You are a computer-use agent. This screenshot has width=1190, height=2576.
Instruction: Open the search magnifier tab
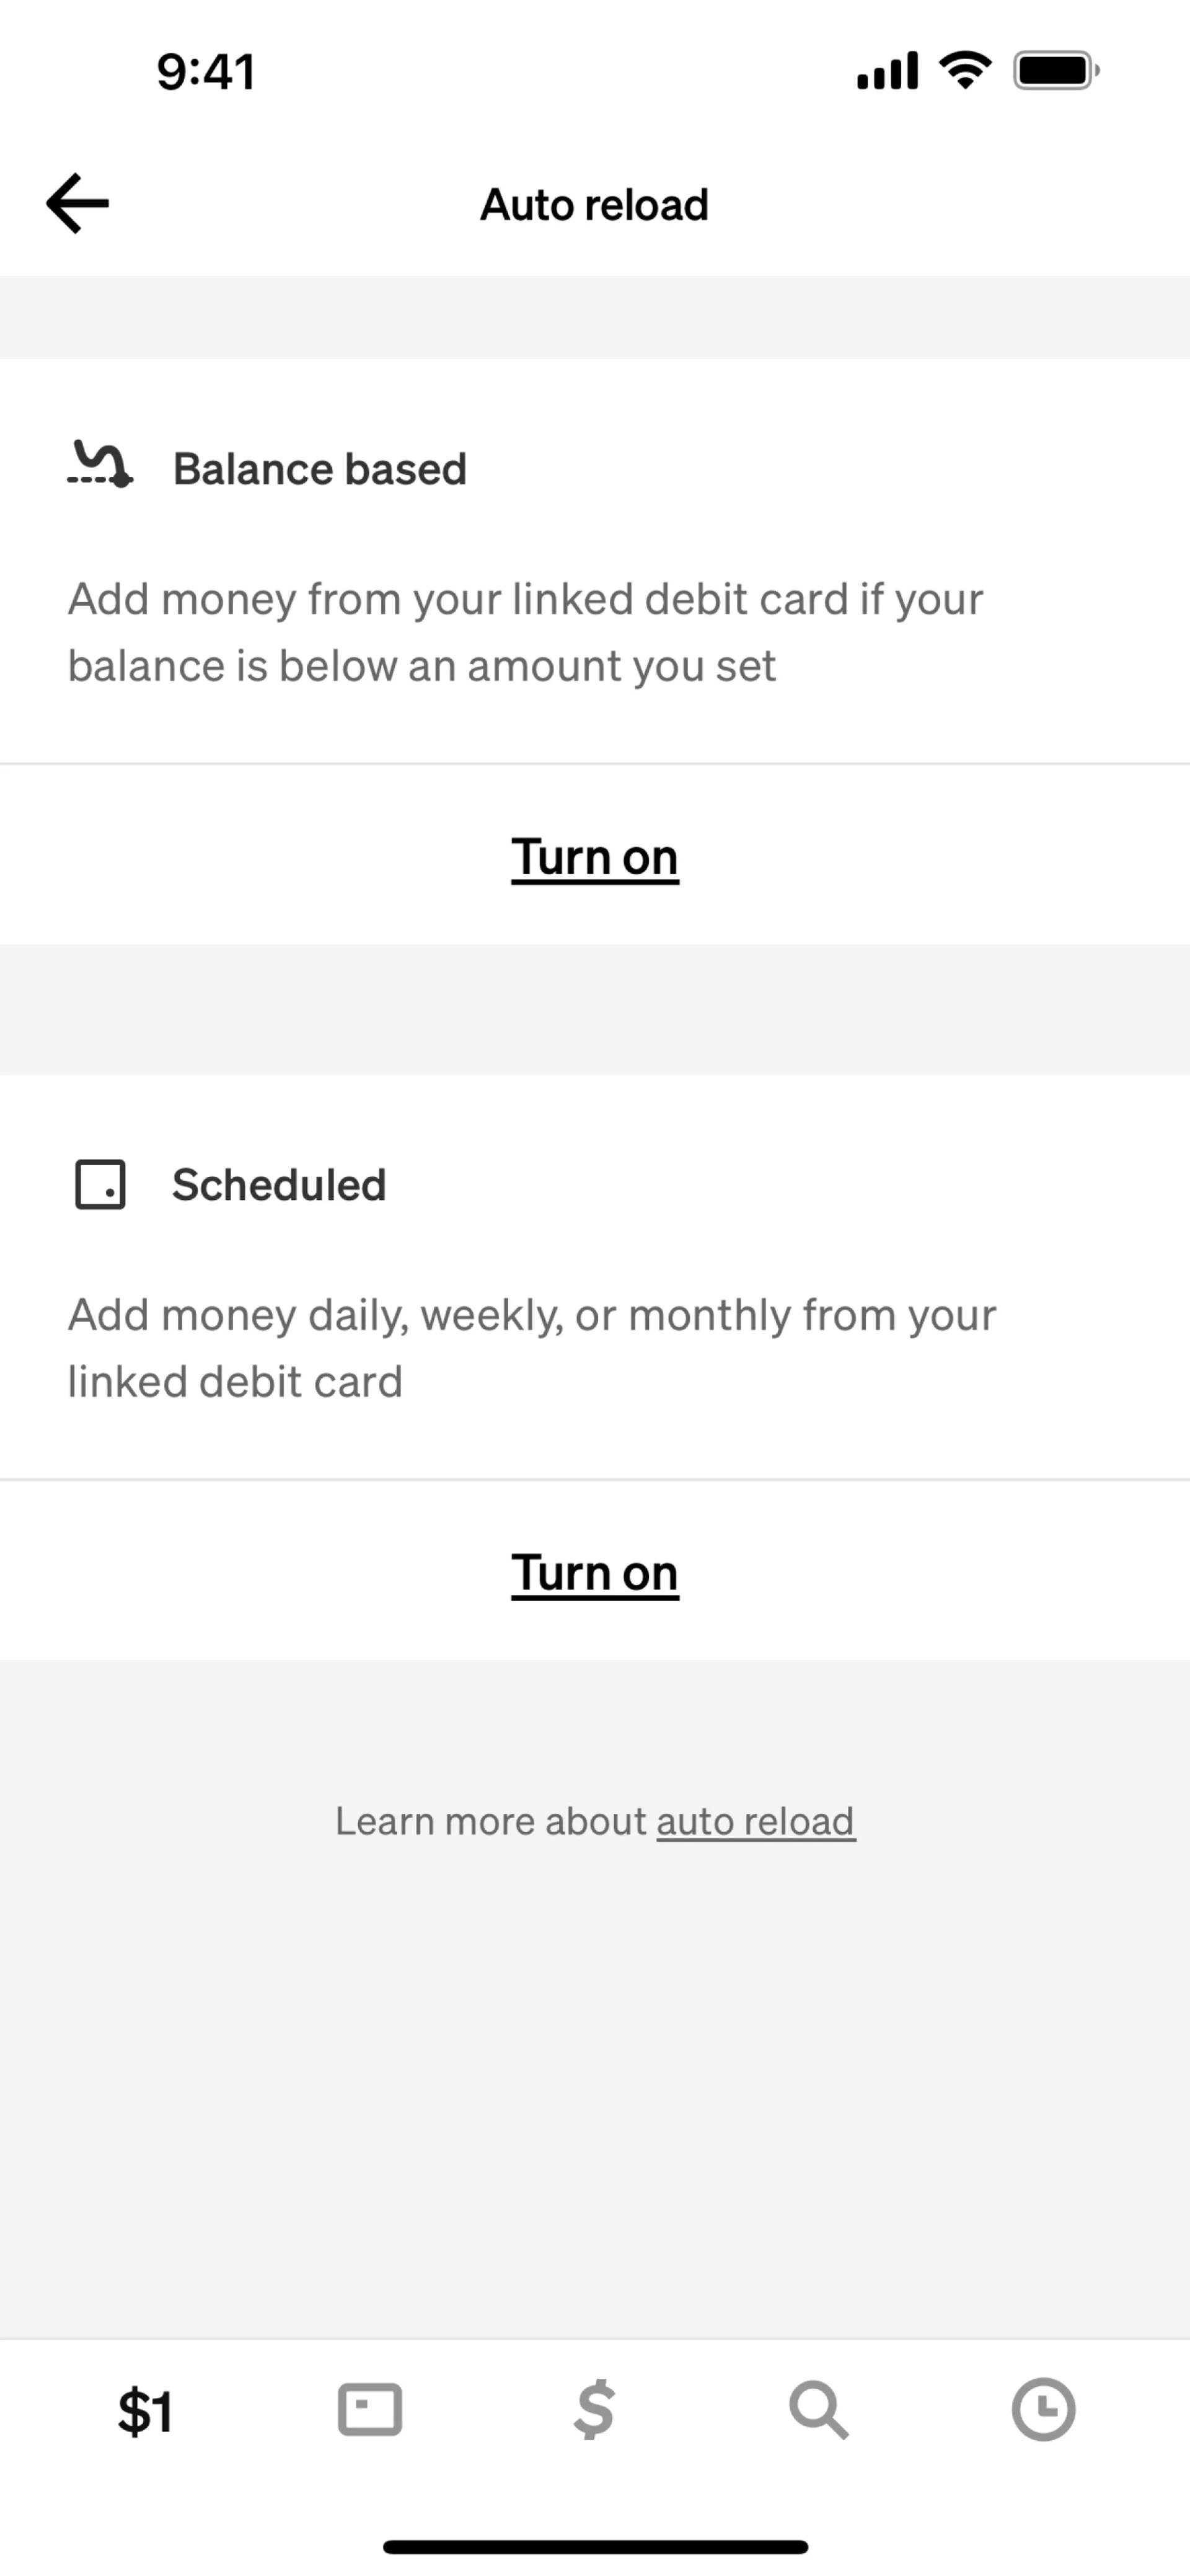click(819, 2410)
